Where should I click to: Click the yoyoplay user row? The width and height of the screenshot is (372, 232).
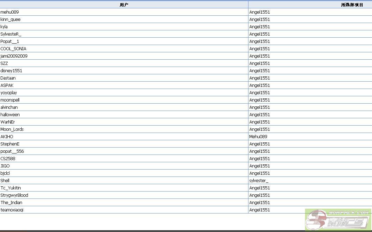(9, 93)
